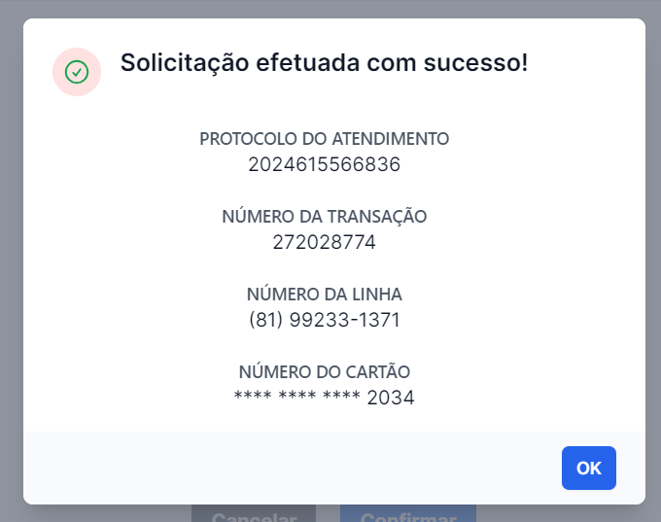
Task: Select the phone line (81) 99233-1371
Action: (324, 320)
